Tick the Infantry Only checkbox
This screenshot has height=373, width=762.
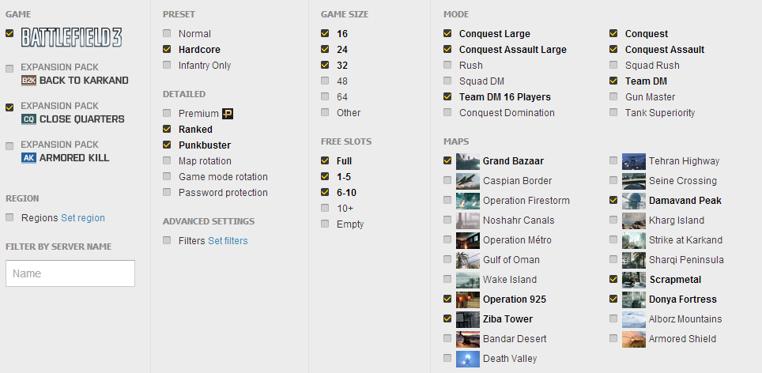tap(167, 65)
